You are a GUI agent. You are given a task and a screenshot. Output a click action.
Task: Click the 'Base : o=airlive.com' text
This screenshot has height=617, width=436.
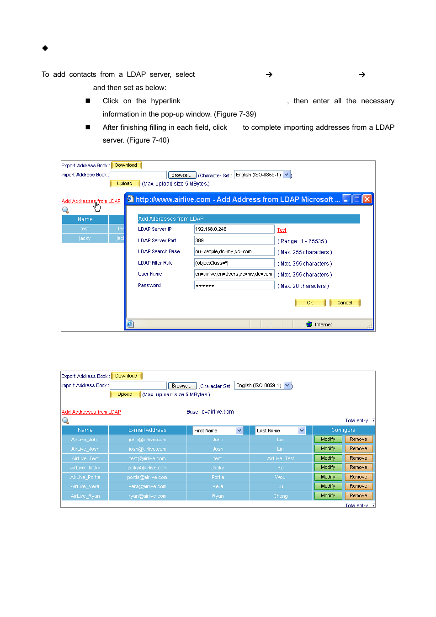[210, 412]
